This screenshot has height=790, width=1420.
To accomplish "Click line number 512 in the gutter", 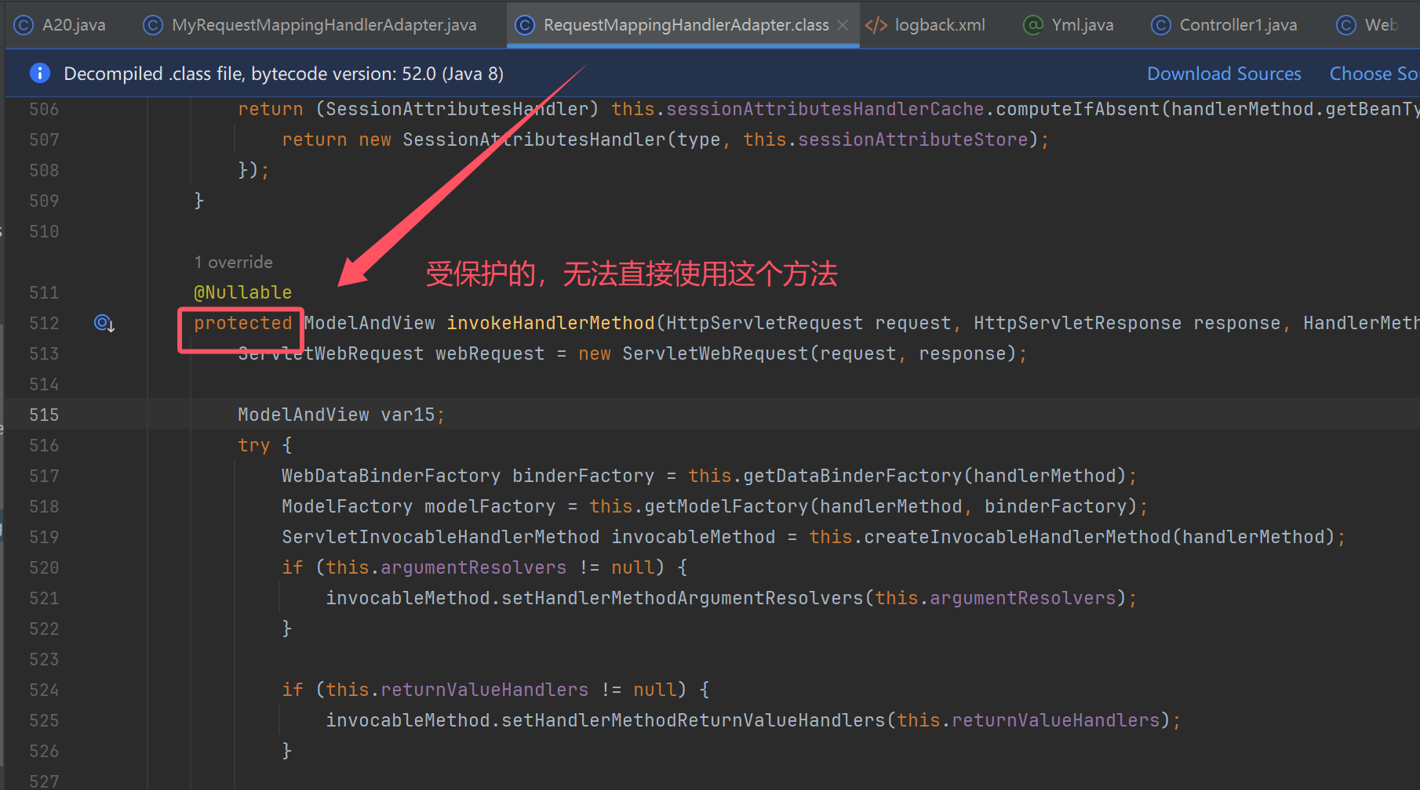I will [x=44, y=323].
